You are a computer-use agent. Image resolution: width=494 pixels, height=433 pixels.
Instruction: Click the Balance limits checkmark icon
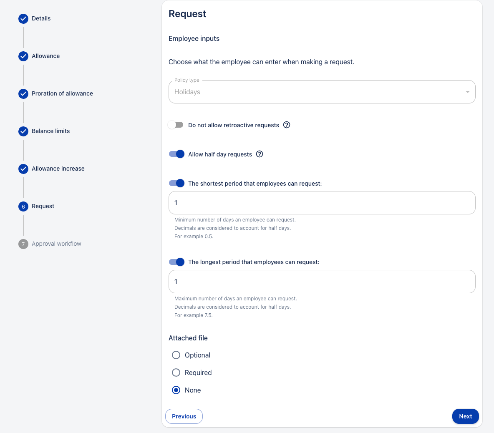pyautogui.click(x=23, y=131)
